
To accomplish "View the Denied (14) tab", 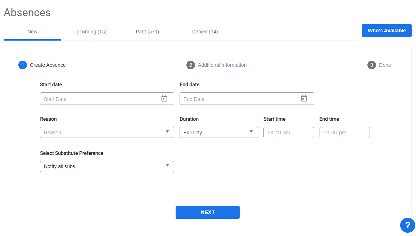I will pos(205,32).
